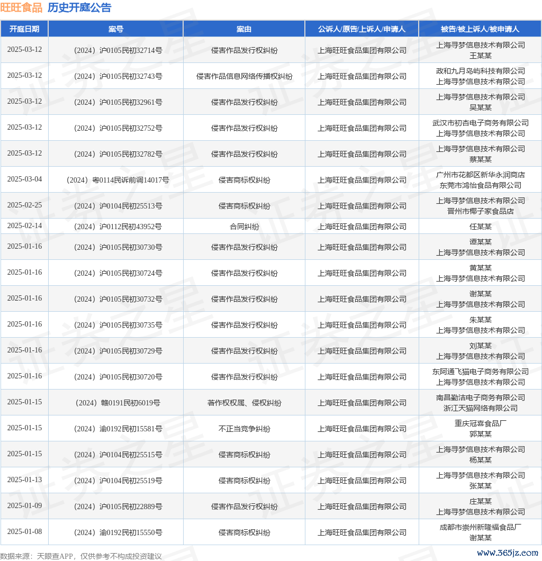The width and height of the screenshot is (542, 561).
Task: Click defendant 东莞市鸿怡食品有限公司
Action: [481, 185]
